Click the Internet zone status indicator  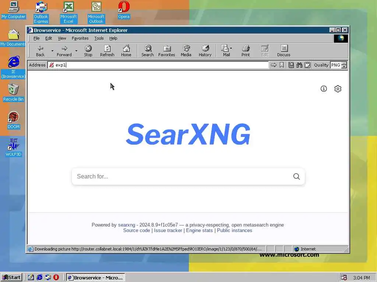pos(305,249)
